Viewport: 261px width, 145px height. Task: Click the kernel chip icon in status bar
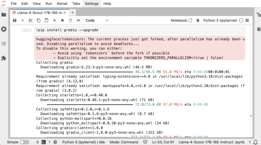point(55,142)
